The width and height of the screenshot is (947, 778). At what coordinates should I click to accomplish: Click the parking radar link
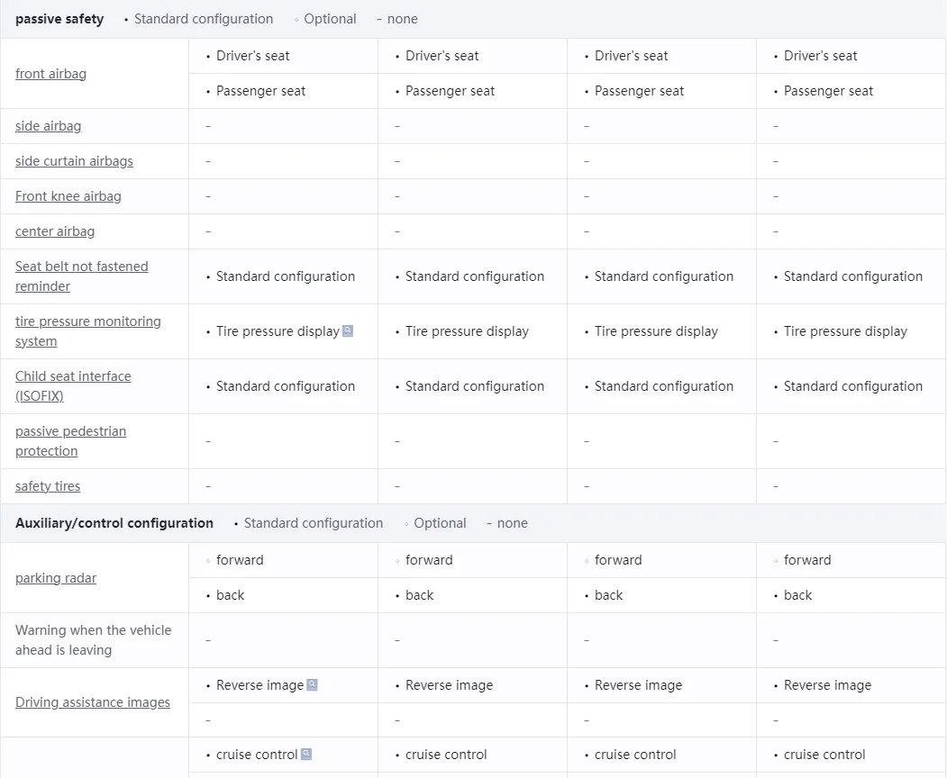pyautogui.click(x=56, y=578)
